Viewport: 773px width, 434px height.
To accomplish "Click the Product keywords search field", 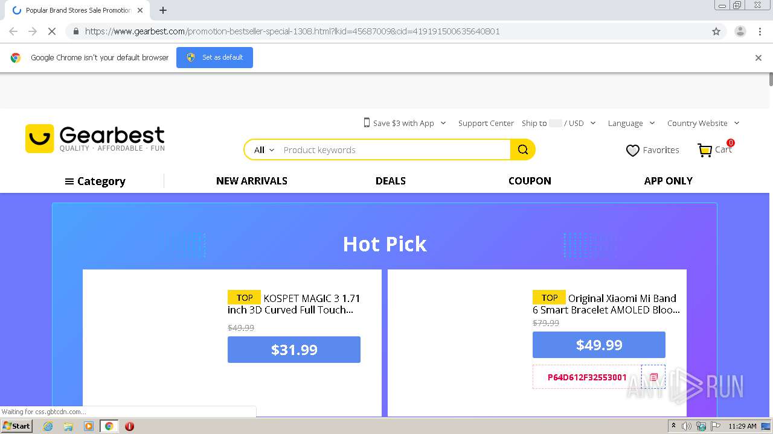I will tap(393, 150).
